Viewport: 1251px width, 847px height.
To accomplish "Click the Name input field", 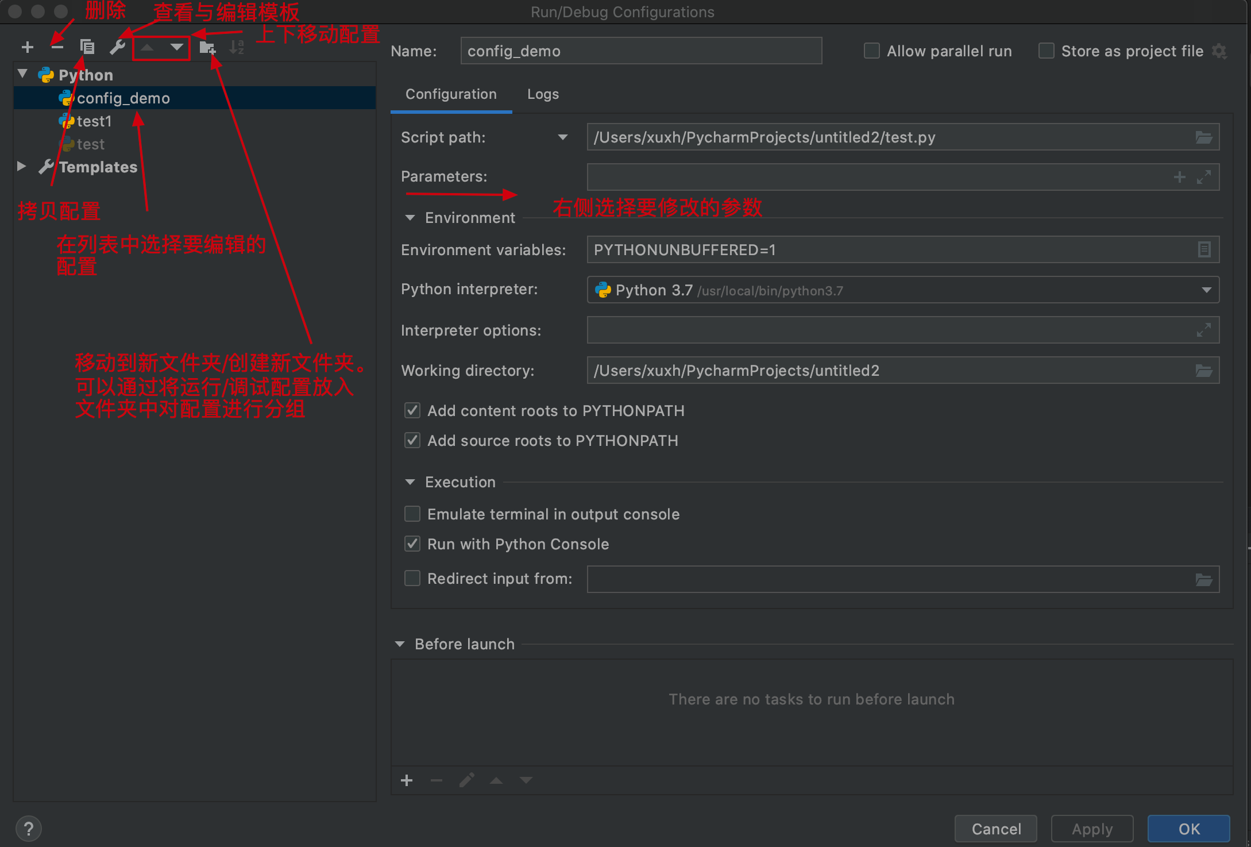I will [x=641, y=51].
